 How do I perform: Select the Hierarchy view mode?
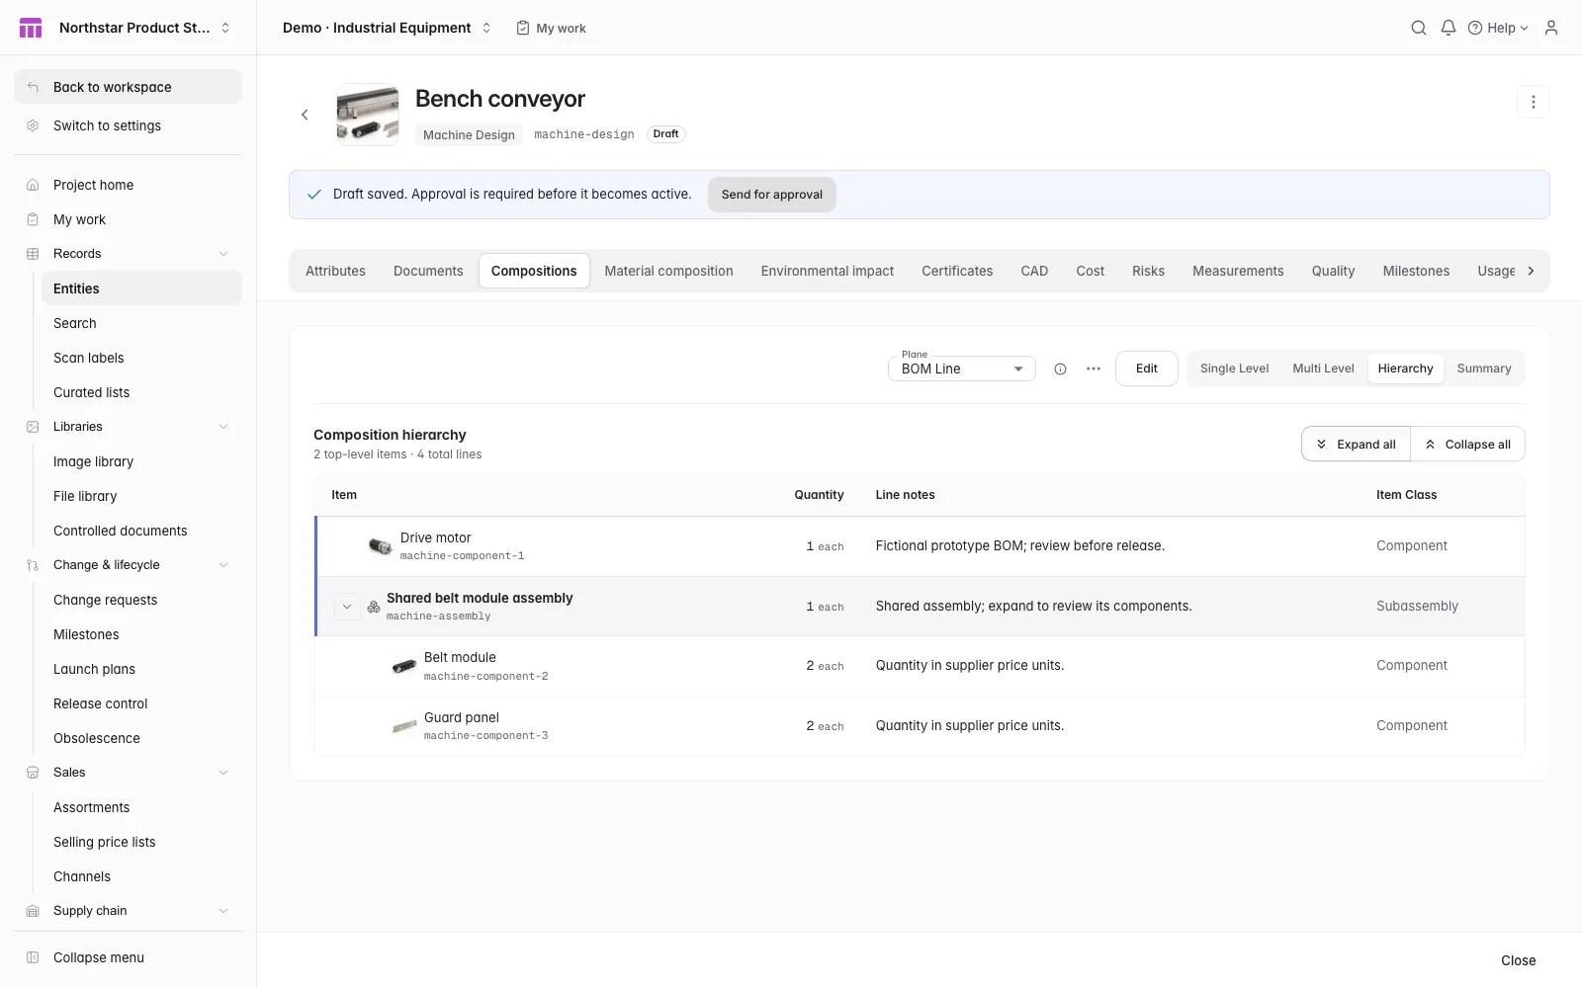tap(1405, 369)
